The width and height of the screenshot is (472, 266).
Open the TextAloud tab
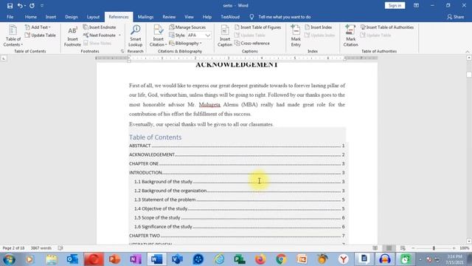tap(230, 17)
